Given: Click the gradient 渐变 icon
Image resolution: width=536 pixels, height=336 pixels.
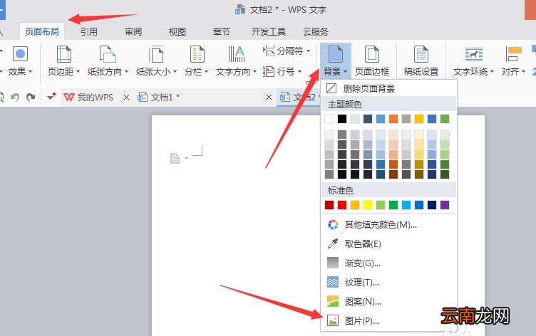Looking at the screenshot, I should [x=333, y=263].
